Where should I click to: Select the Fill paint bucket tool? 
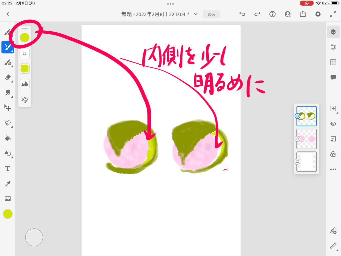pos(8,138)
